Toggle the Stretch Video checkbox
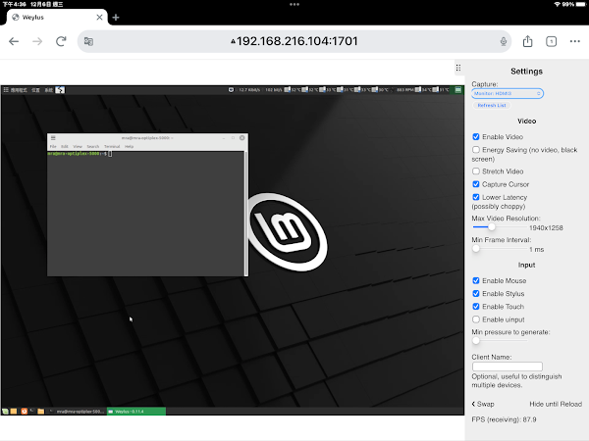 click(x=476, y=171)
